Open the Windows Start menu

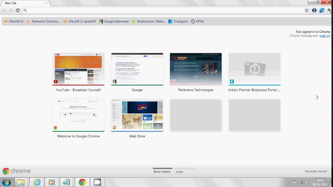[7, 182]
